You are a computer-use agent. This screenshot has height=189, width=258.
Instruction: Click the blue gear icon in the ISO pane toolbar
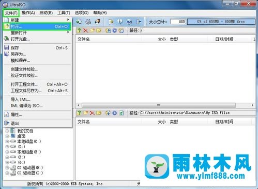115,30
